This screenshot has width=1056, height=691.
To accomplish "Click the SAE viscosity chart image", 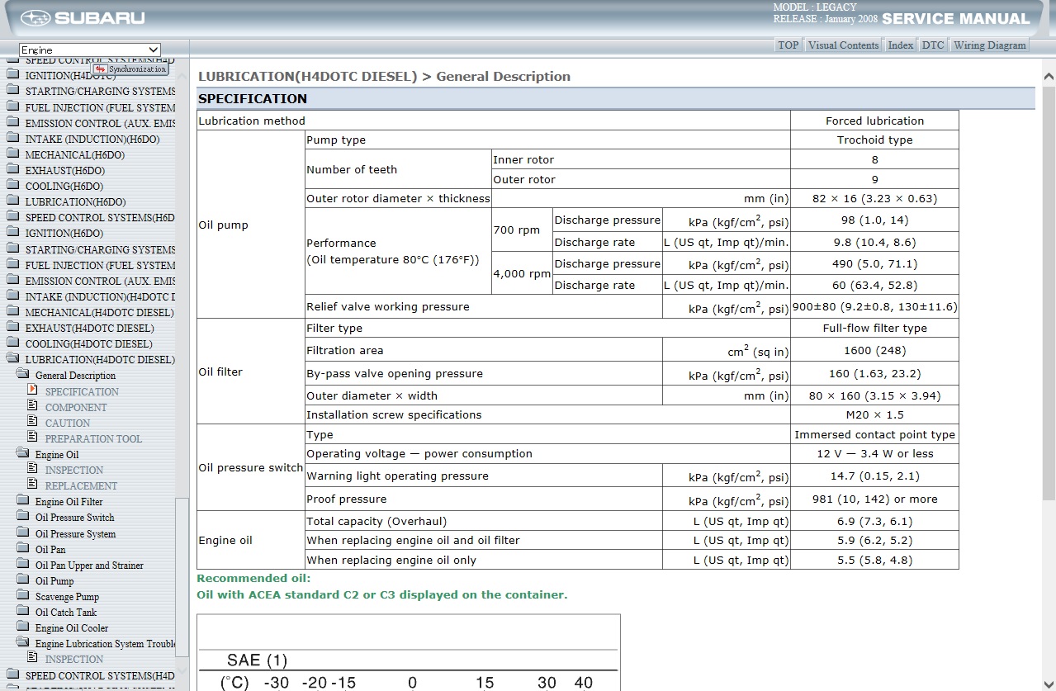I will [409, 652].
